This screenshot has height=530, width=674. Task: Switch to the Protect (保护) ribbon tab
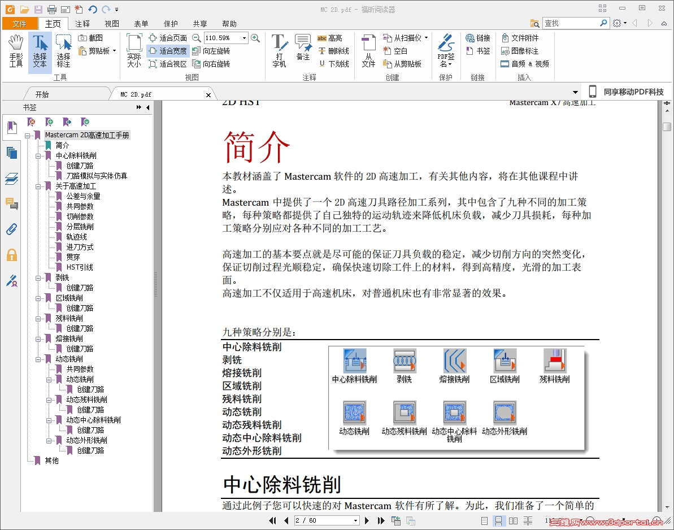pos(171,24)
